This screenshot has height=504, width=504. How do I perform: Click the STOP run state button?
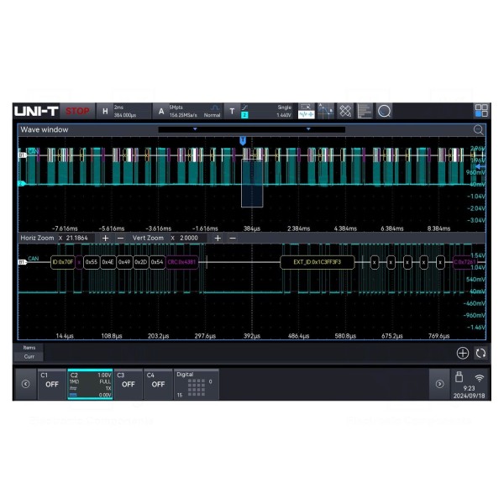(77, 111)
